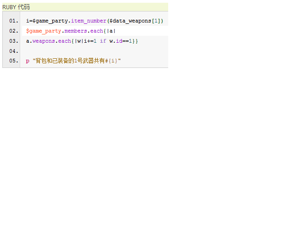Screen dimensions: 291x235
Task: Select line number 05.
Action: [14, 61]
